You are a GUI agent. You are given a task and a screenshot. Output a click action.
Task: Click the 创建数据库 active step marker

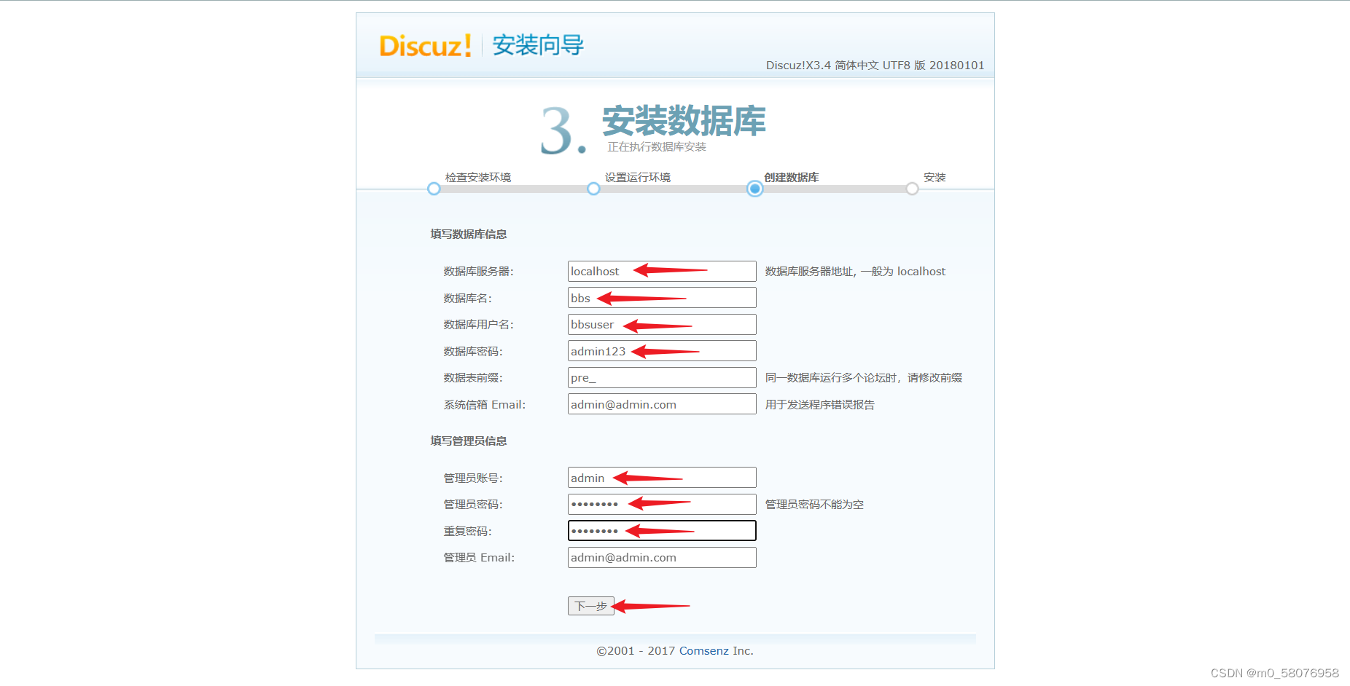(x=754, y=189)
